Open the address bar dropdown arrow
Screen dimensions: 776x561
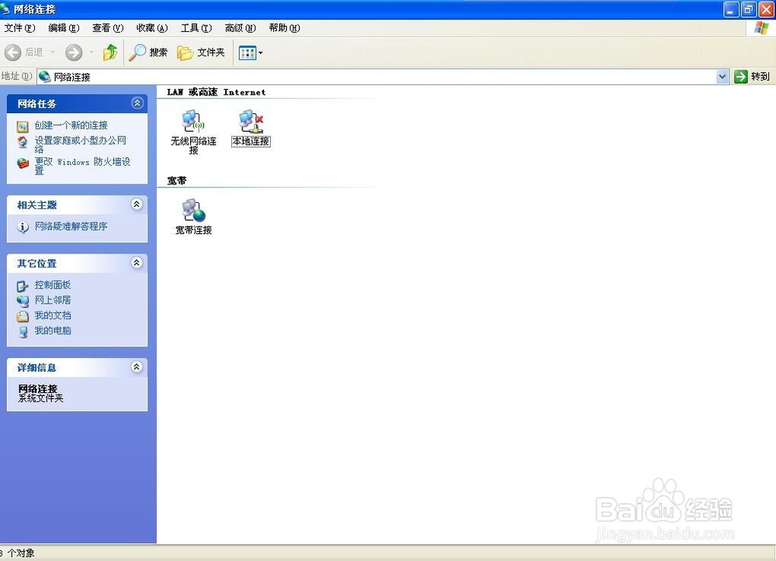click(722, 77)
